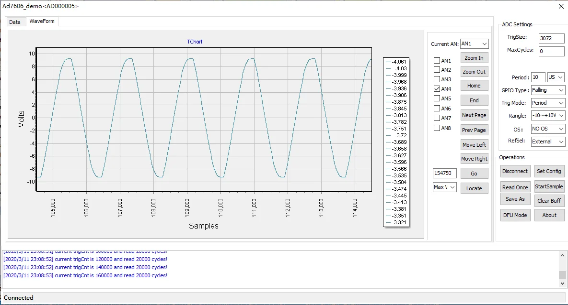Check the AN5 channel box

pyautogui.click(x=437, y=98)
